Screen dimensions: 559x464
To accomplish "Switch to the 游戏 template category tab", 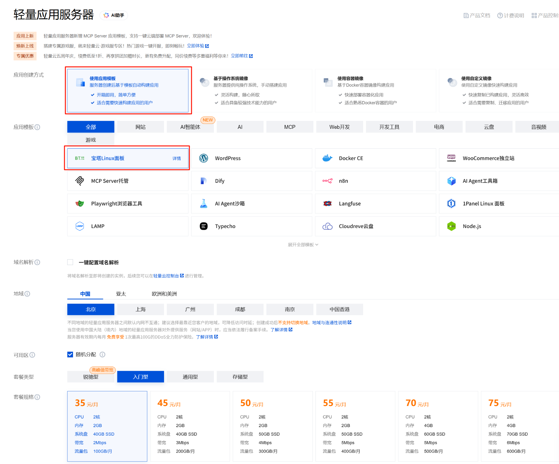I will 91,140.
